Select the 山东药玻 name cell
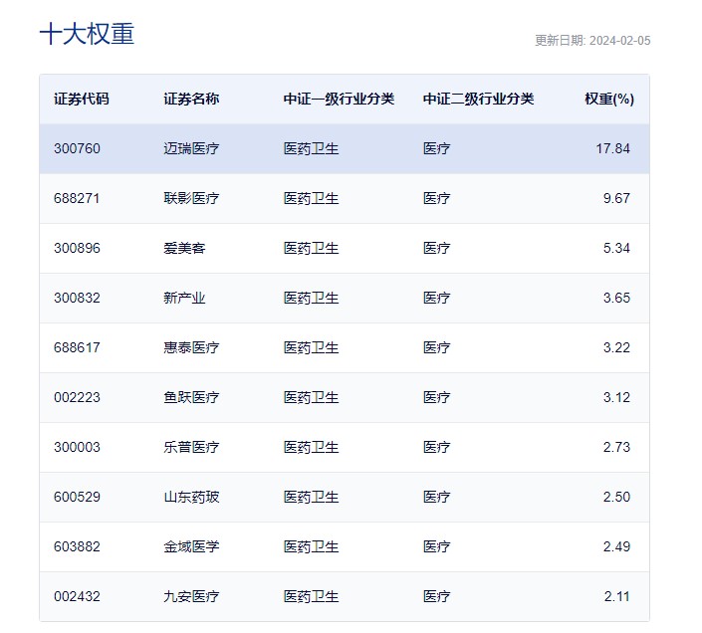This screenshot has width=702, height=633. (191, 497)
